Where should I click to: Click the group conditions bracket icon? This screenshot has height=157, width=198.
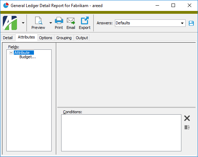(187, 127)
